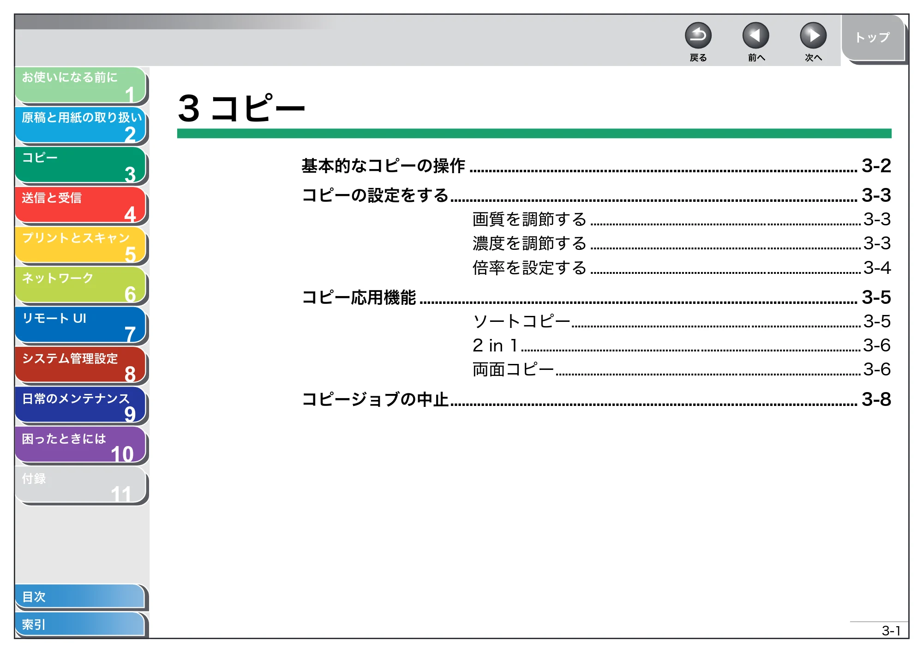Follow the コピー応用機能 link

596,297
